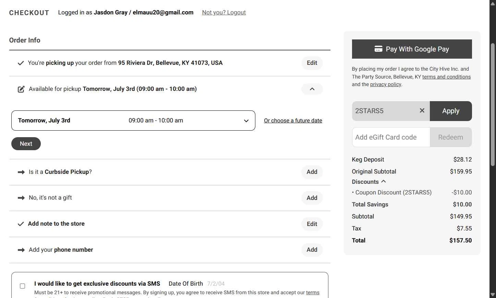This screenshot has height=298, width=496.
Task: Click the Total amount $157.50
Action: coord(460,240)
